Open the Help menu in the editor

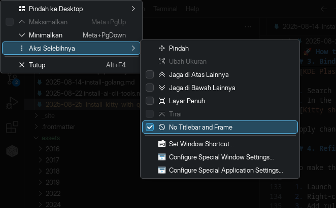pos(192,9)
